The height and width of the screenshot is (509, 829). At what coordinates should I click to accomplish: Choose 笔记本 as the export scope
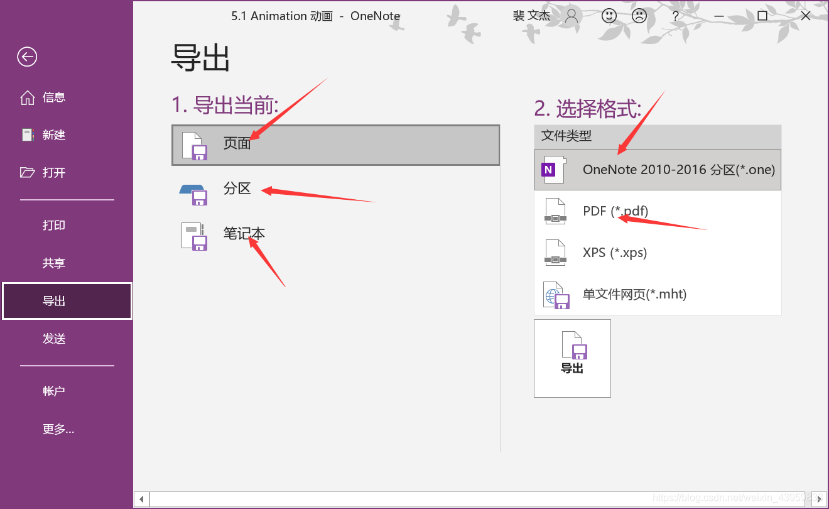(335, 235)
